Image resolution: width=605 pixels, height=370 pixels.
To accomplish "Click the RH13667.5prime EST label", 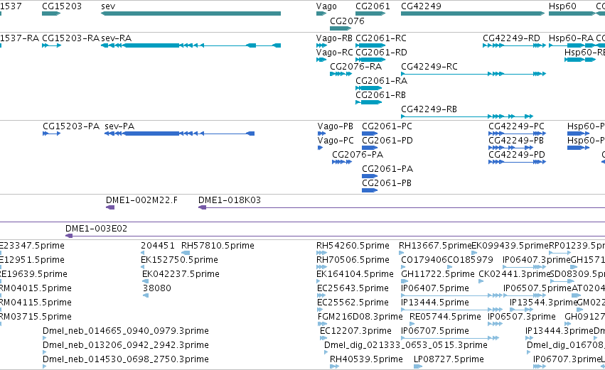I will [435, 246].
